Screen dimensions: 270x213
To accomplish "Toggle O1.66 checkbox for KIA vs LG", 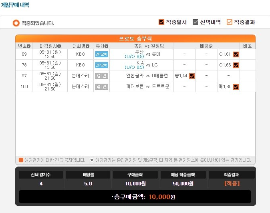I will point(236,65).
